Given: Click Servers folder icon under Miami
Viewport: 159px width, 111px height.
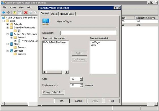Looking at the screenshot, I should point(15,47).
